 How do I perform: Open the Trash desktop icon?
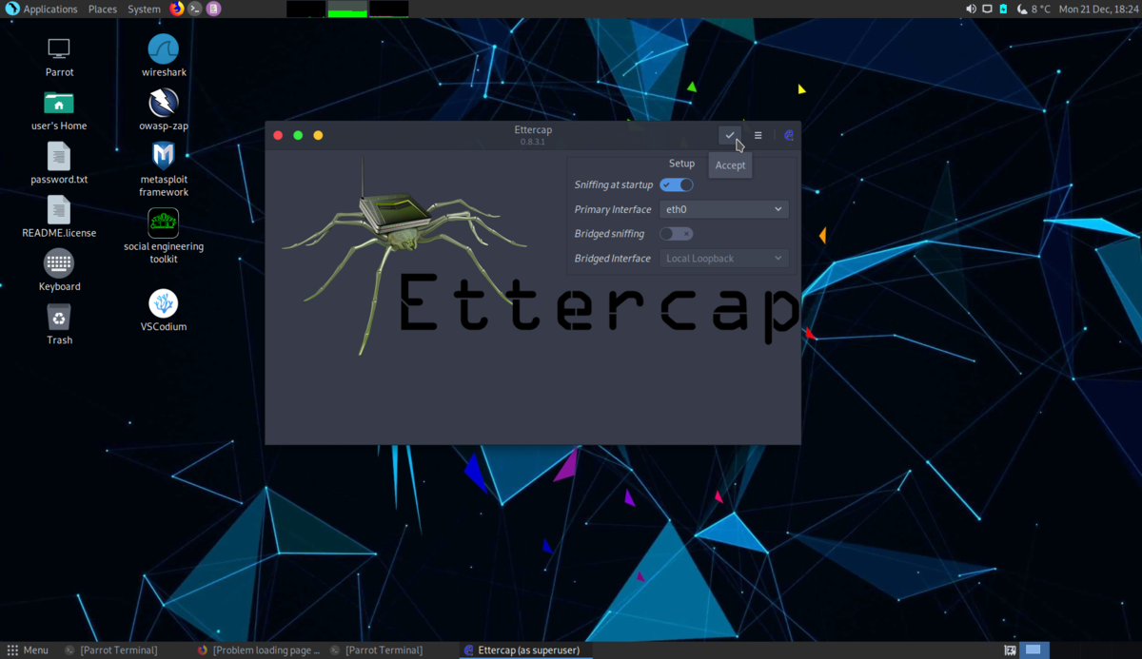tap(59, 324)
